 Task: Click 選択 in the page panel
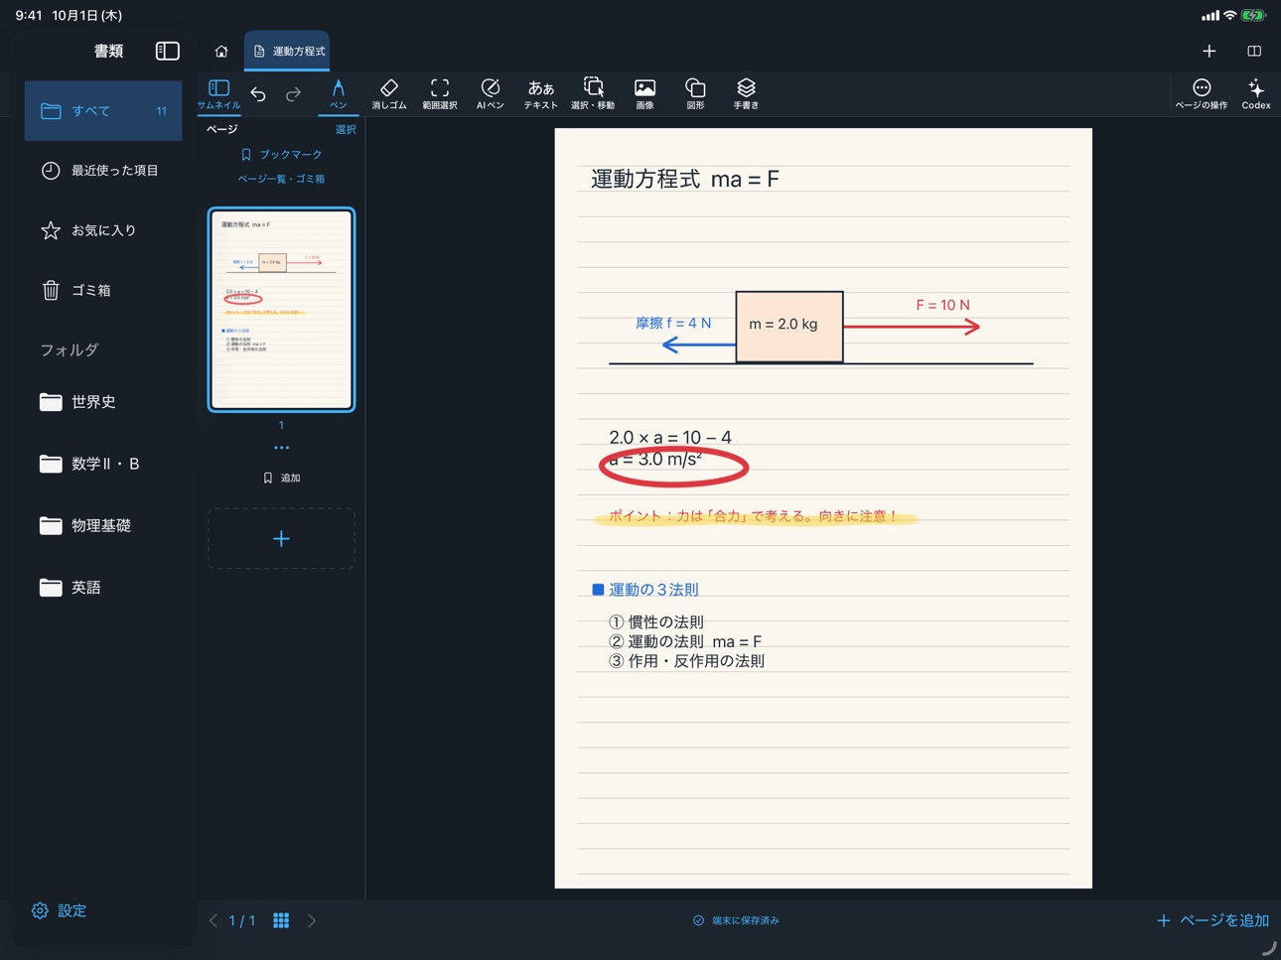click(x=346, y=129)
